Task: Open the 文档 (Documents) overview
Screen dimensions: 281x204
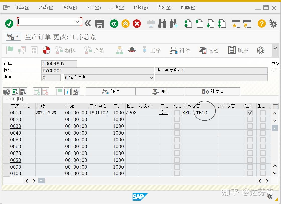Action: (209, 50)
